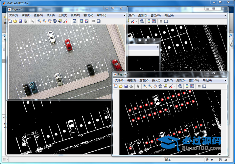The image size is (235, 164).
Task: Expand Brush tool dropdown arrow in Figure 1
Action: pyautogui.click(x=69, y=21)
